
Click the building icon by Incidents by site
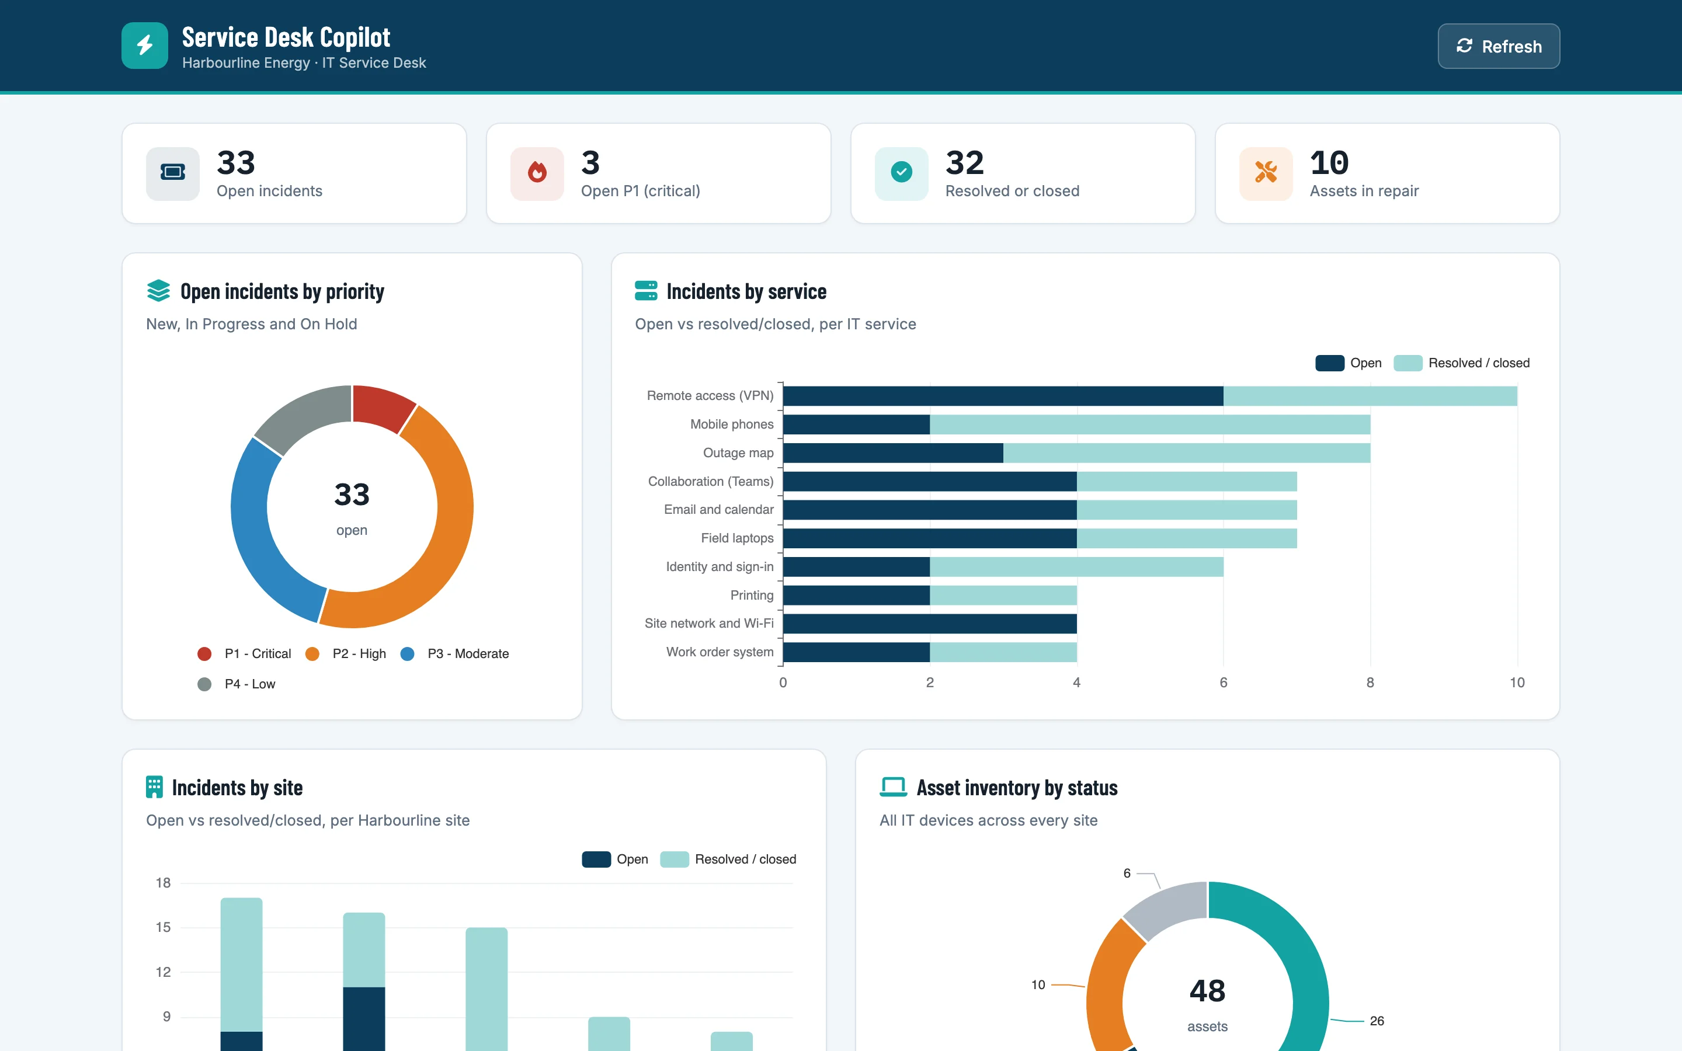coord(154,787)
